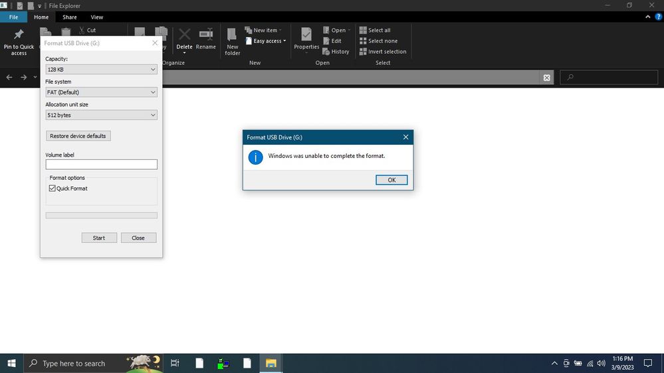Click the History ribbon command
The width and height of the screenshot is (664, 373).
(x=336, y=52)
